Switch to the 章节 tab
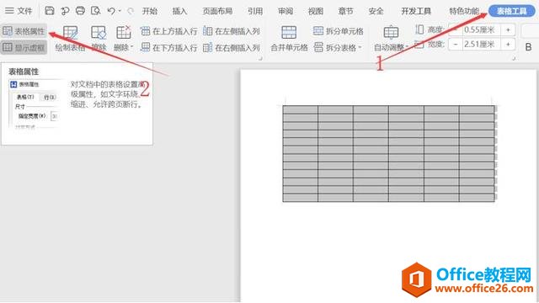 tap(345, 11)
